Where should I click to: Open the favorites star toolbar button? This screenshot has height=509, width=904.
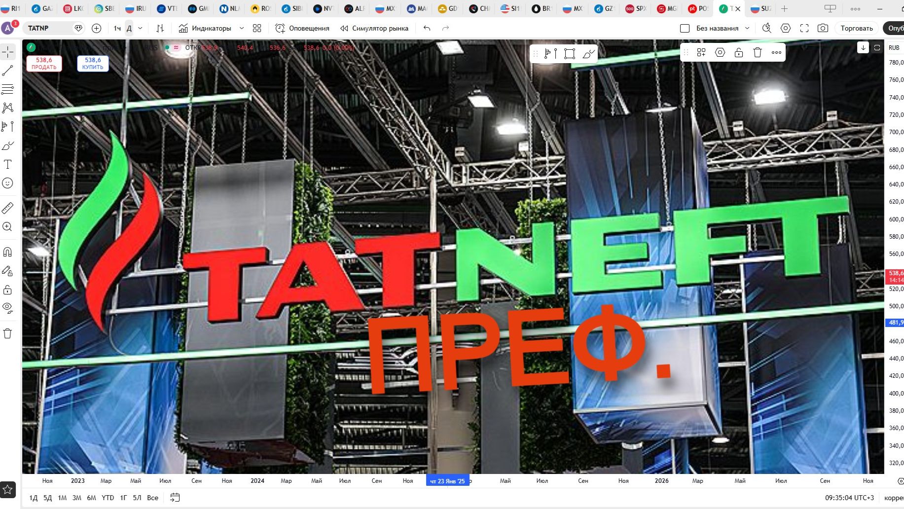[x=8, y=490]
